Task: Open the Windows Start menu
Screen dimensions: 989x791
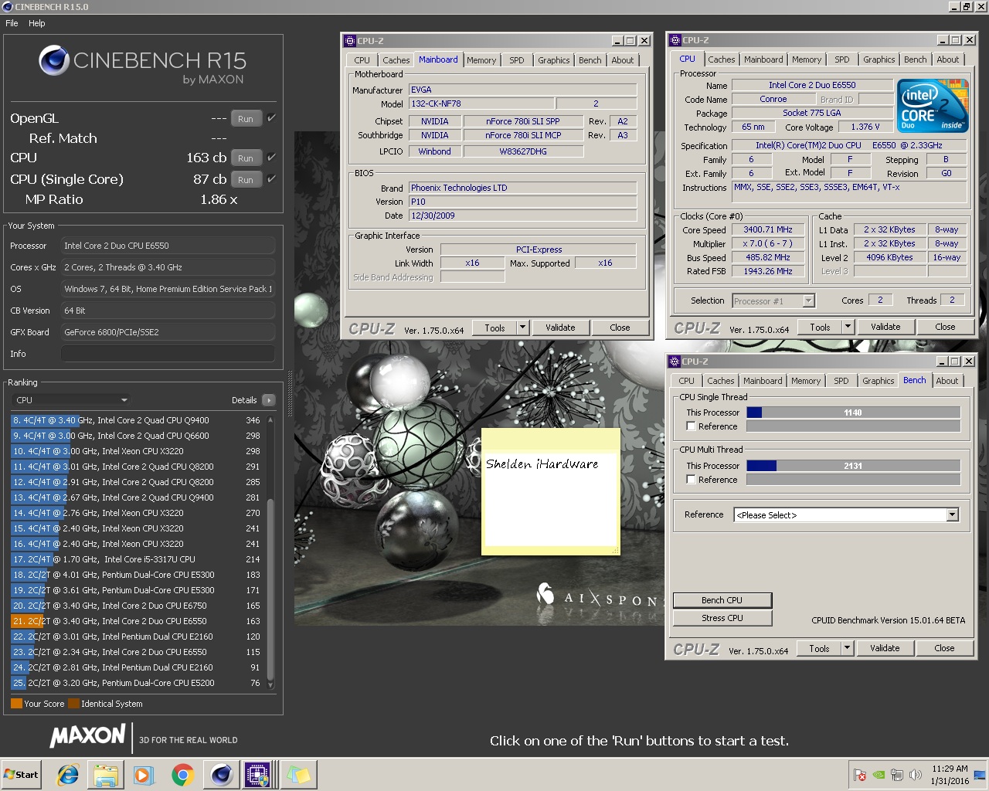Action: pos(21,775)
